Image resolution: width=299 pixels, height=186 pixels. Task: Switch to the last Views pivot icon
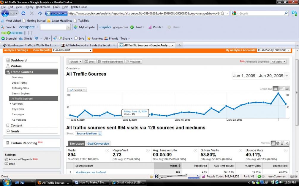287,143
